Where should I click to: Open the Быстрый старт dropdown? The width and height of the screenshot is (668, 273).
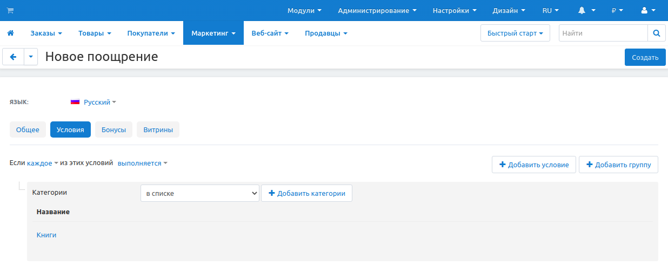(515, 33)
